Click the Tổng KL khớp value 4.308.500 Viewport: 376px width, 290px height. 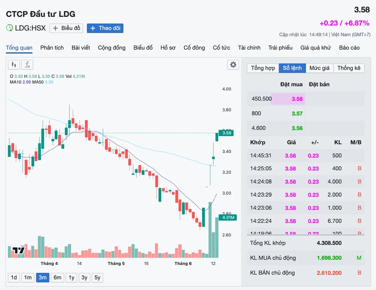pyautogui.click(x=329, y=243)
